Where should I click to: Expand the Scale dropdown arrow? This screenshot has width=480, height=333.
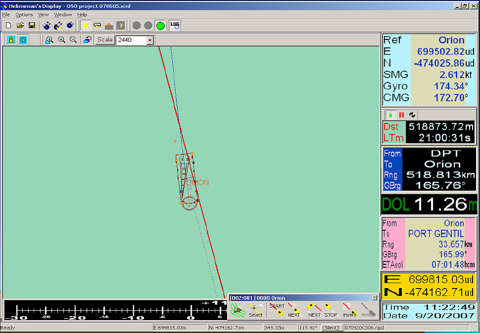pos(150,40)
